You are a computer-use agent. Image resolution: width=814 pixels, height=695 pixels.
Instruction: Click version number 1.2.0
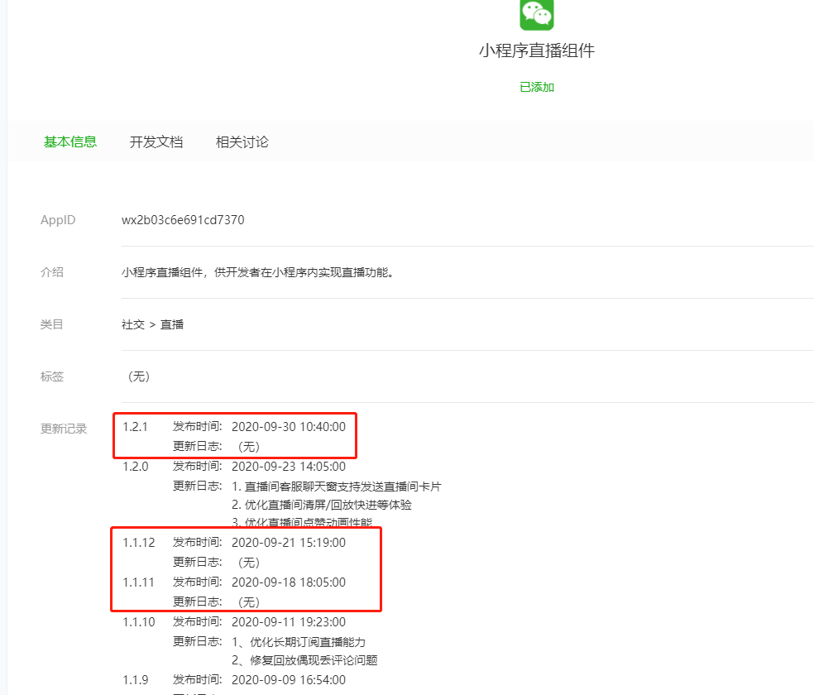136,467
